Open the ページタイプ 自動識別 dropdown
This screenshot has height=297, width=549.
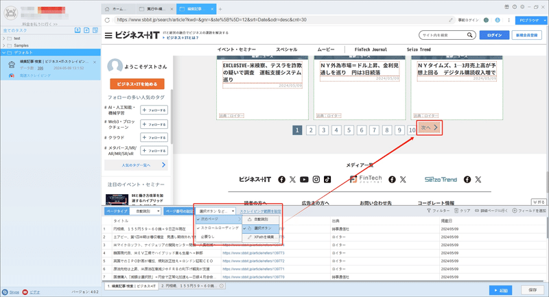tap(145, 211)
